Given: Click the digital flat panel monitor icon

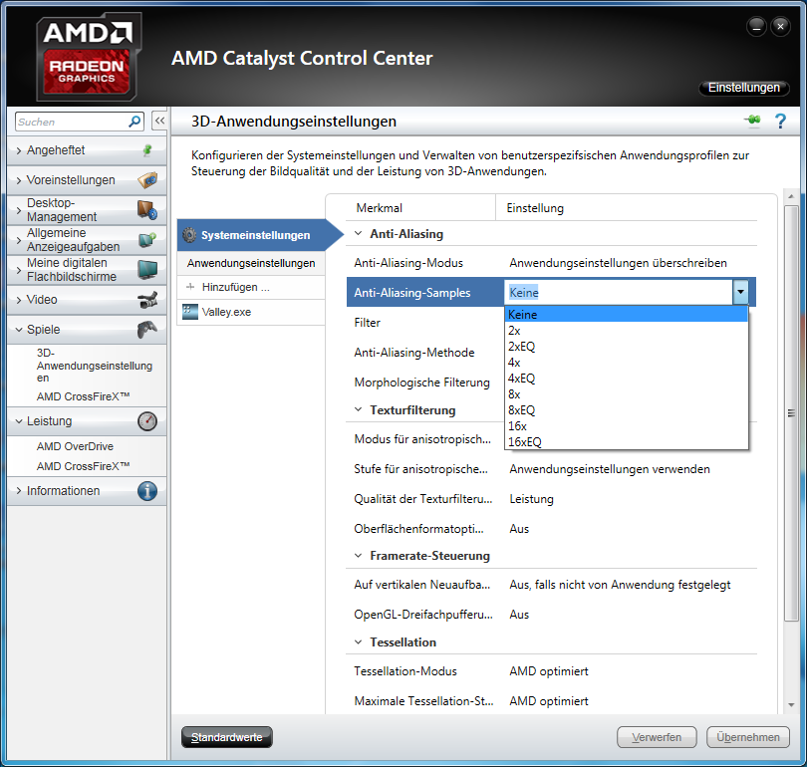Looking at the screenshot, I should pyautogui.click(x=147, y=270).
